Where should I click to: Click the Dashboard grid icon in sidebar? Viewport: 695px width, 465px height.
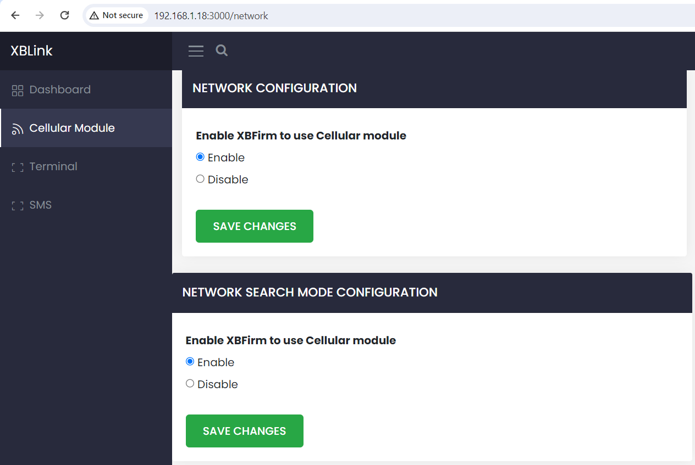point(18,90)
